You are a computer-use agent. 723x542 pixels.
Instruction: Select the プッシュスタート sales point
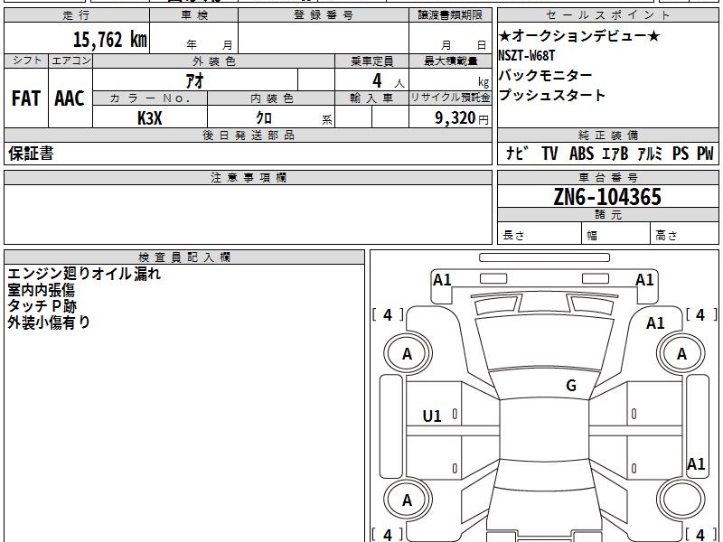(x=551, y=95)
